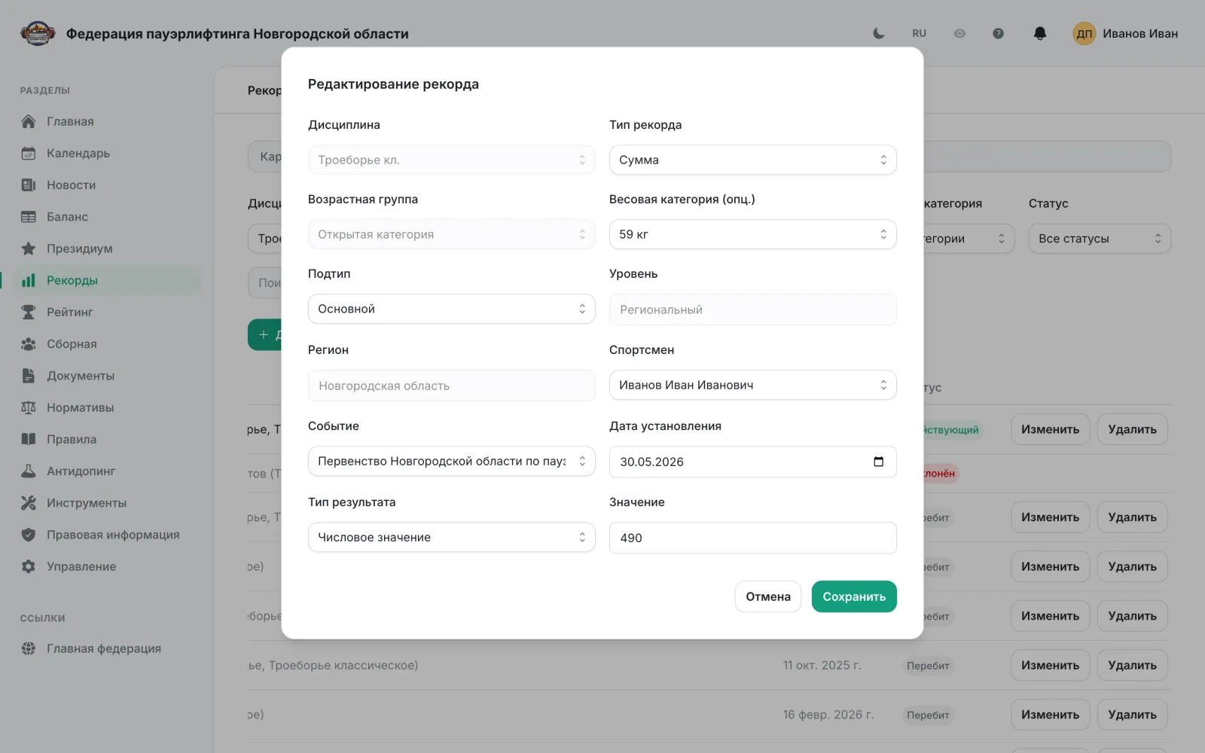Click the calendar icon in date field

(x=878, y=462)
